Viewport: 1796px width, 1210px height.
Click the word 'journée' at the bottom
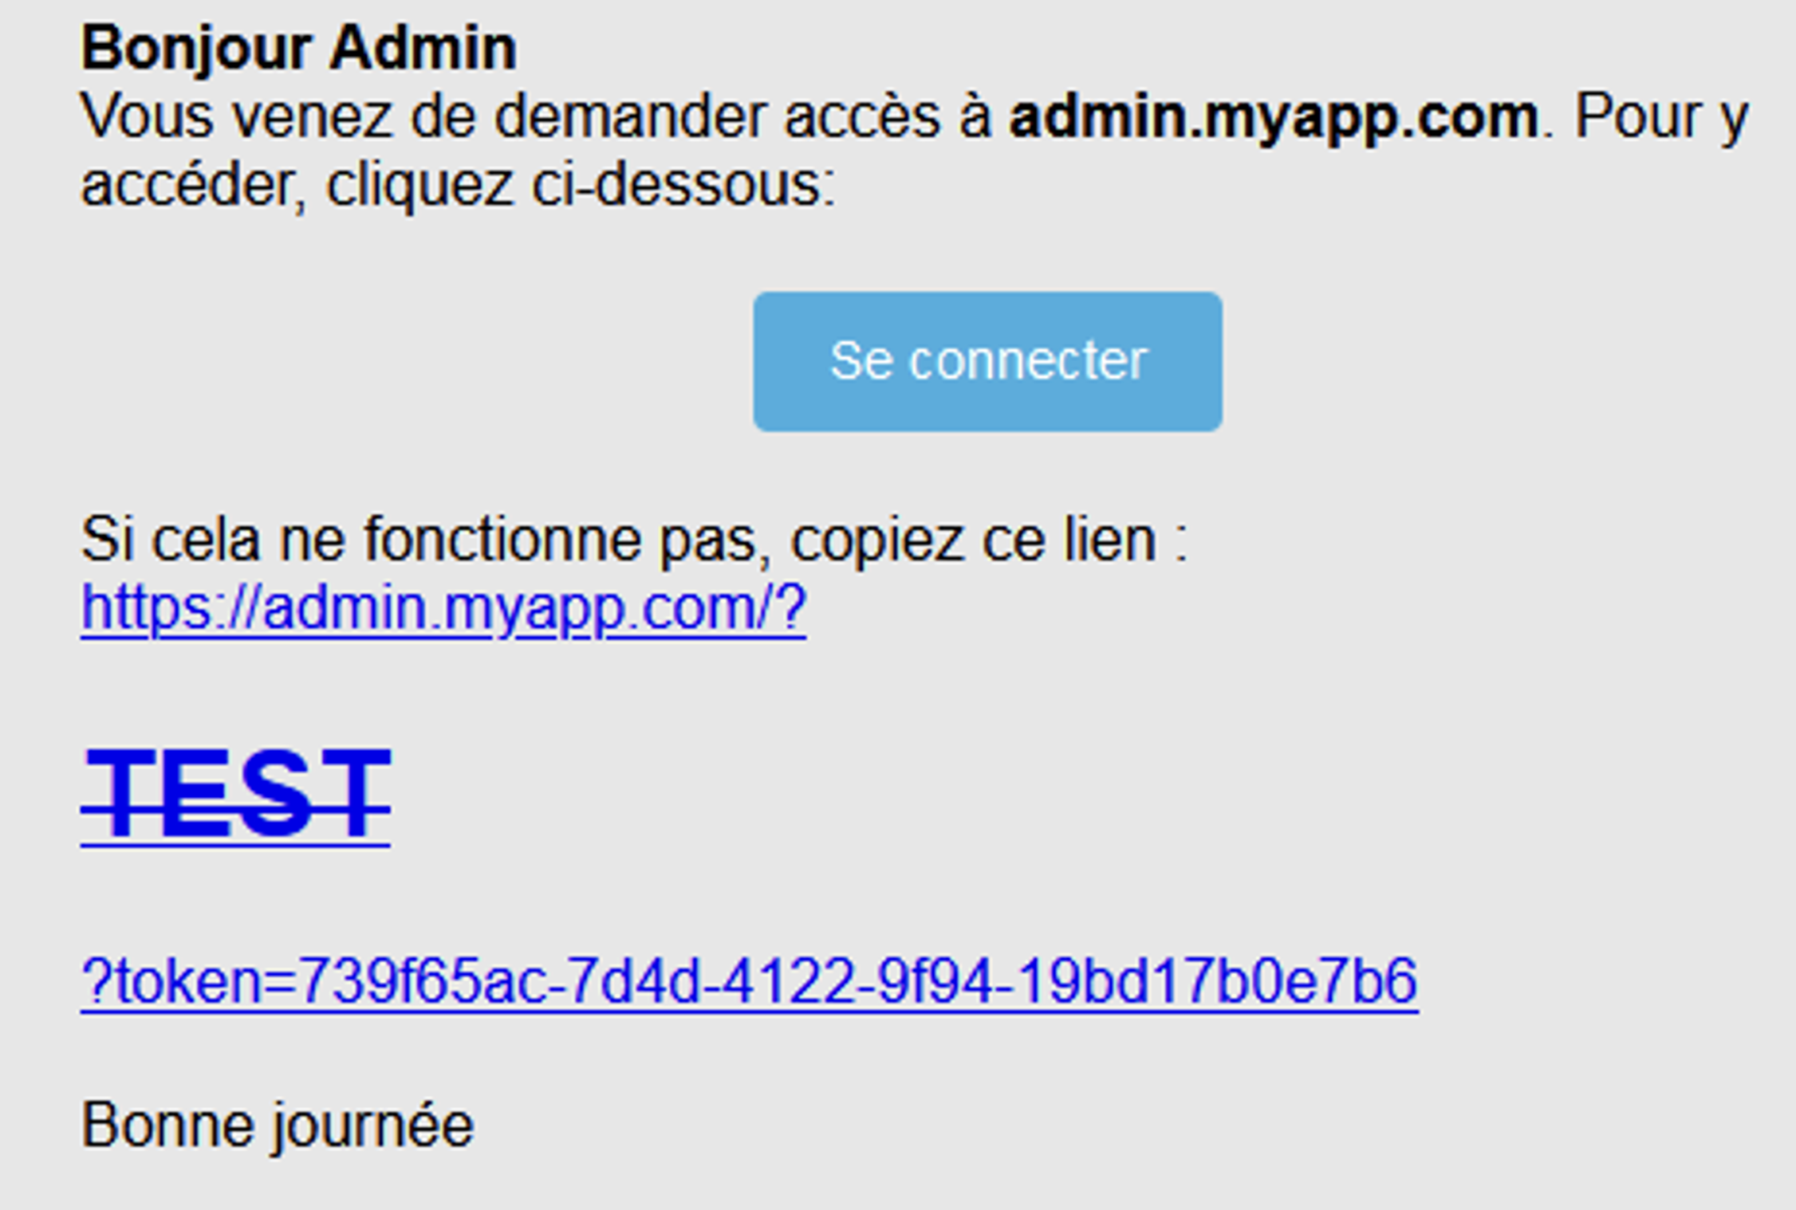click(x=372, y=1126)
